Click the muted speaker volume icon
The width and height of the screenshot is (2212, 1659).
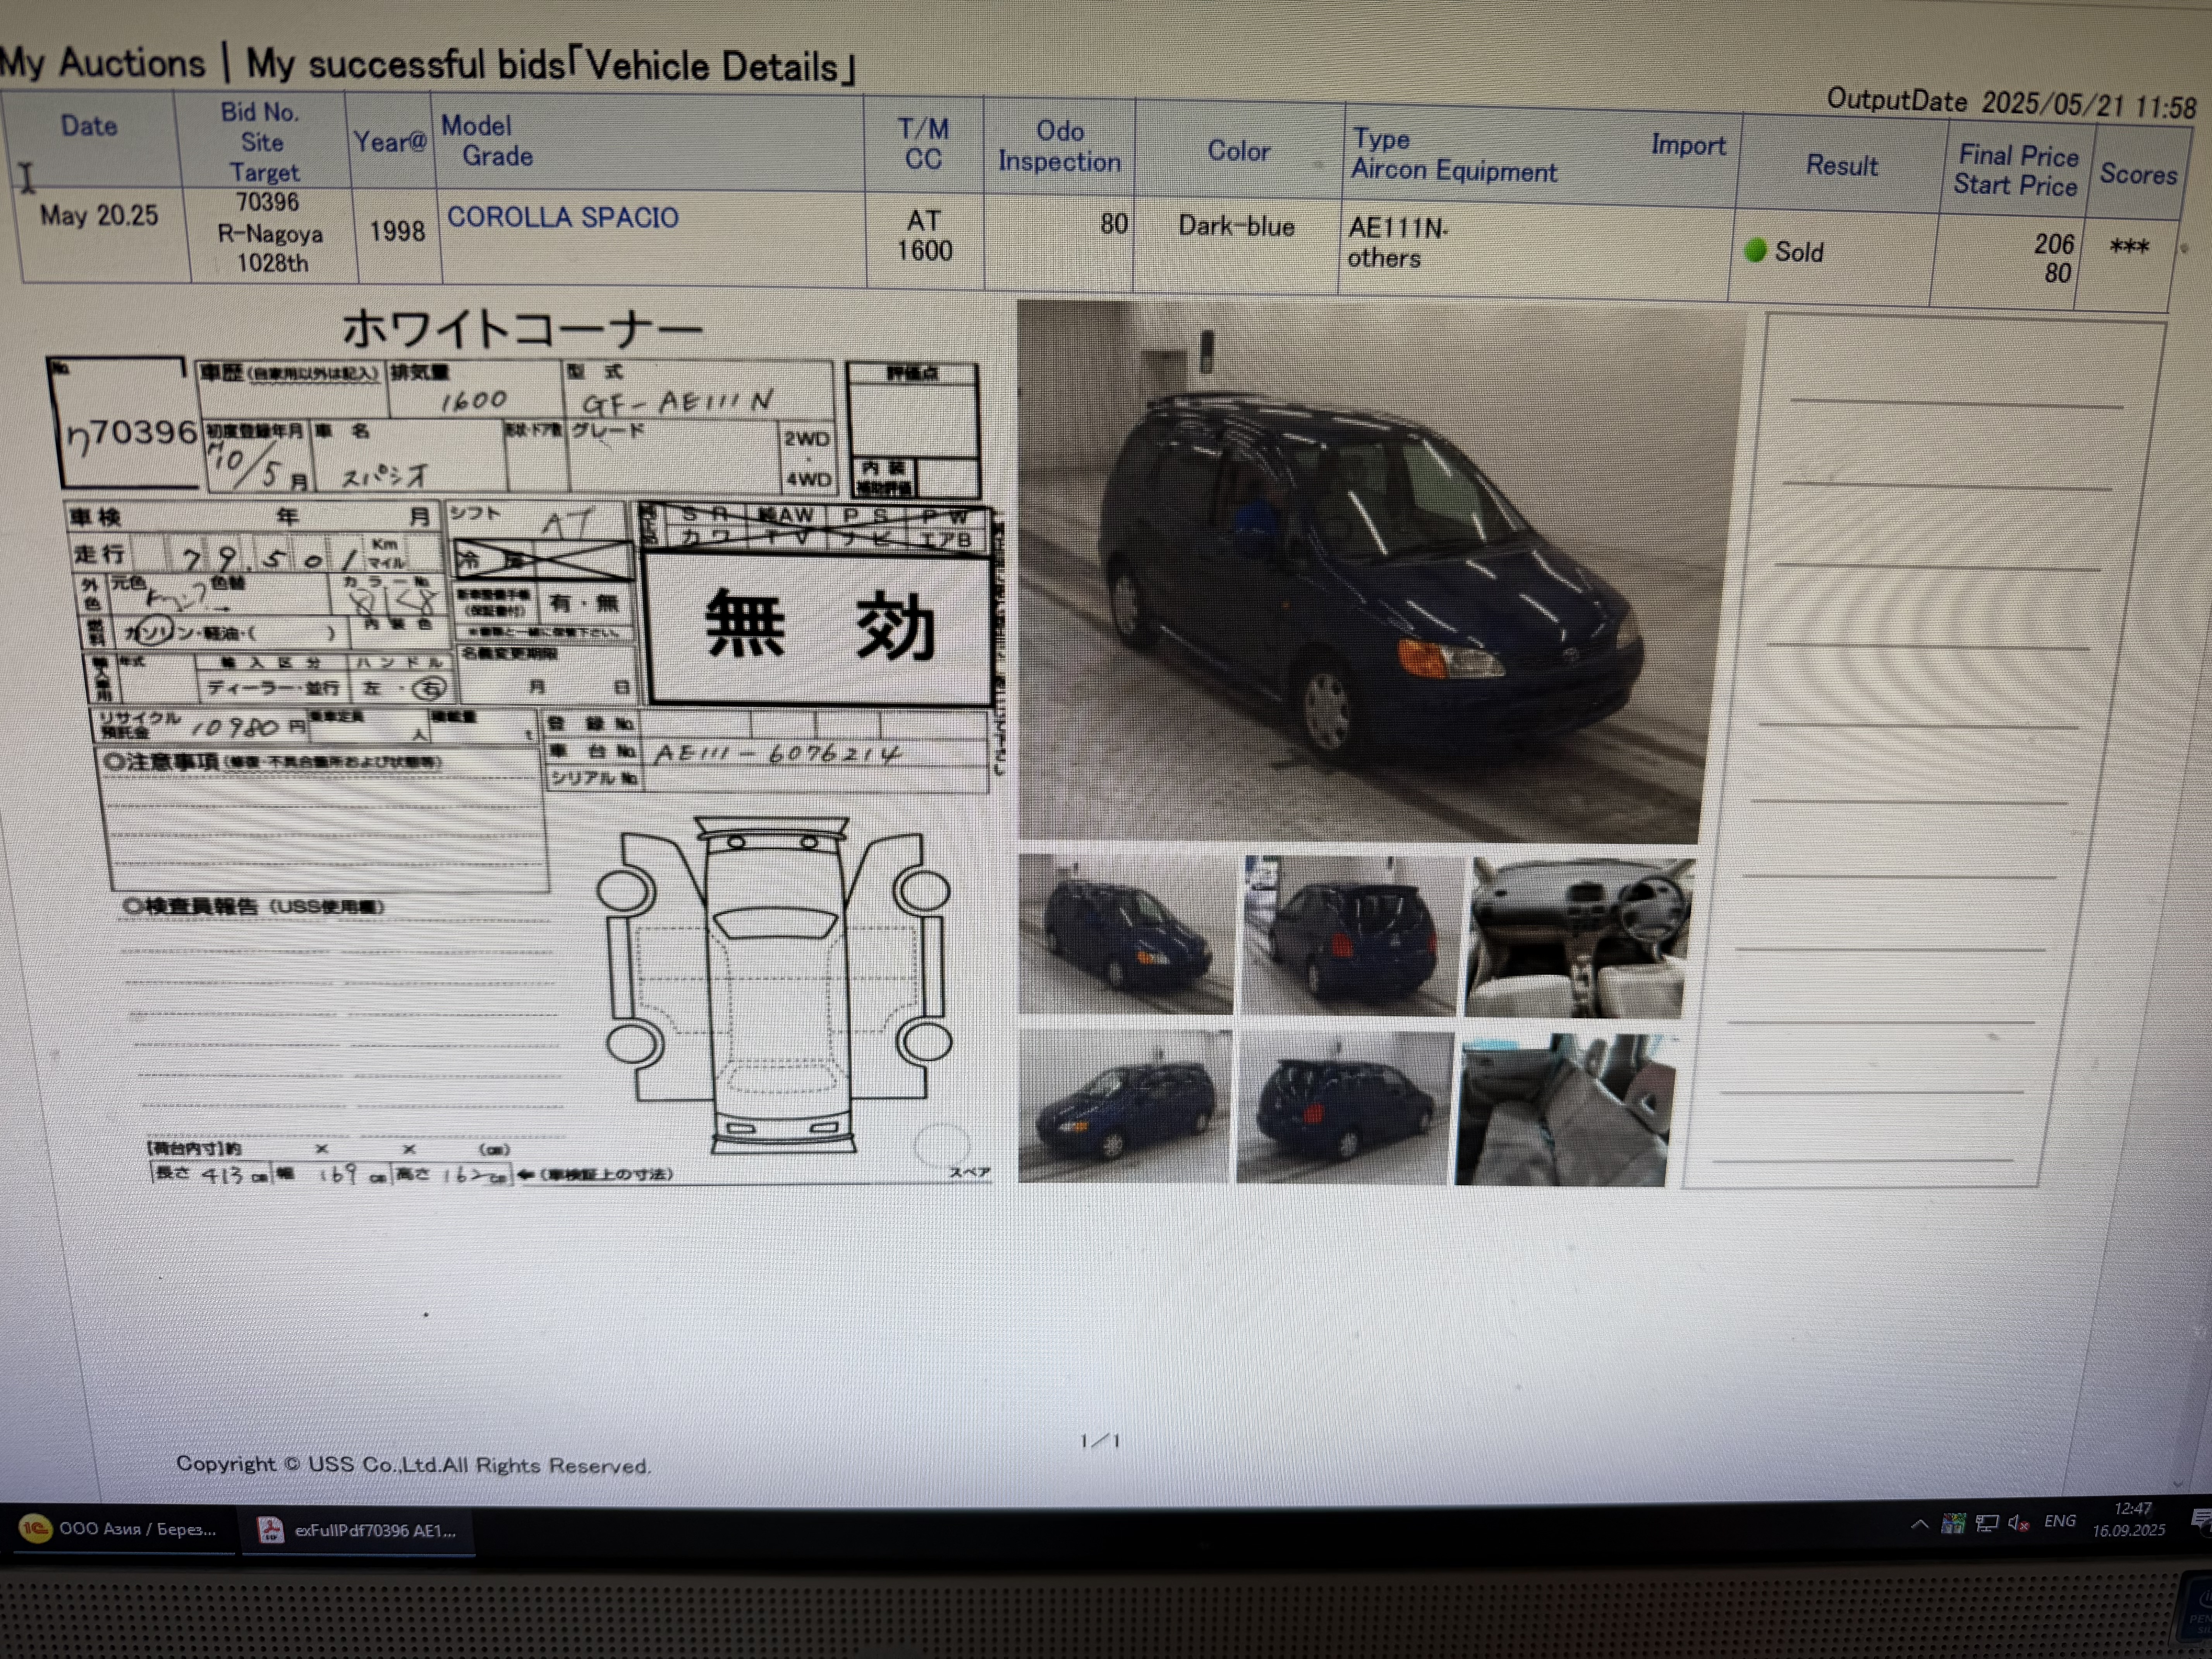coord(2018,1523)
